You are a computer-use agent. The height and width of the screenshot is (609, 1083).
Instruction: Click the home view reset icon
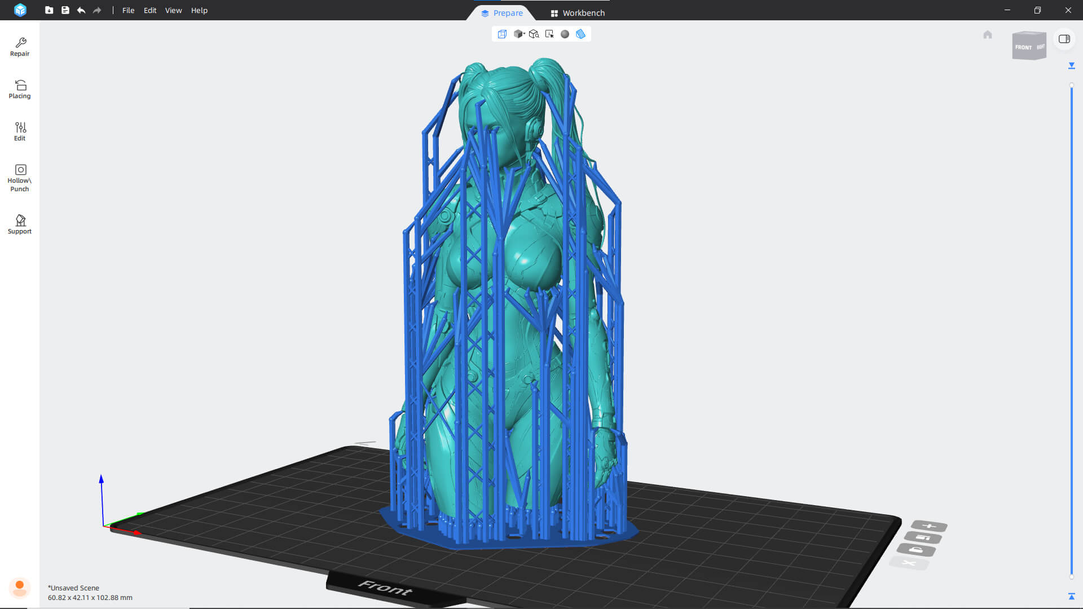click(988, 35)
